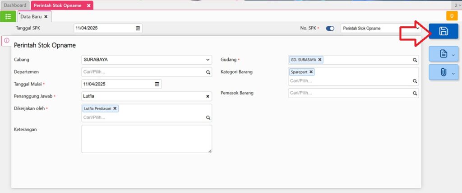Click search icon in Gudang field
Image resolution: width=462 pixels, height=193 pixels.
coord(415,60)
